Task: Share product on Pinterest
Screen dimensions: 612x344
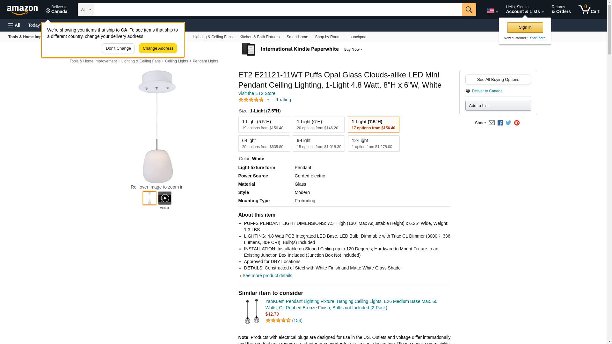Action: tap(517, 123)
